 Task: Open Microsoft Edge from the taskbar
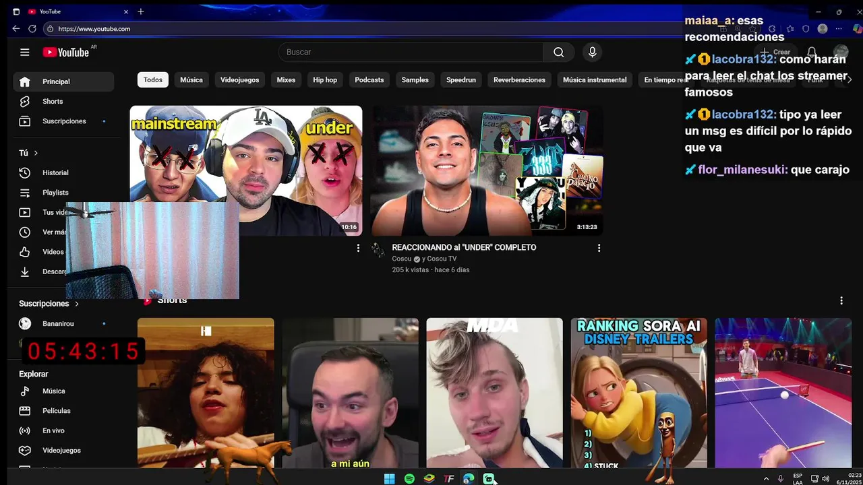pyautogui.click(x=469, y=479)
